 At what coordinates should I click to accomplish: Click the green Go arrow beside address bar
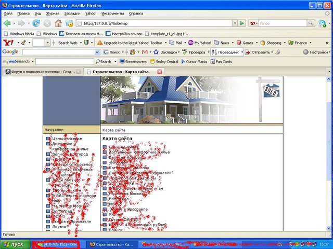[x=242, y=23]
